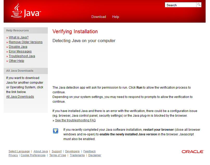Click the bold restart your browser text
Image resolution: width=210 pixels, height=165 pixels.
(x=159, y=130)
